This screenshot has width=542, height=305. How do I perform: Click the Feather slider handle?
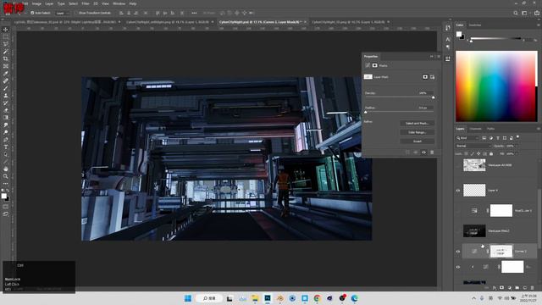[366, 112]
